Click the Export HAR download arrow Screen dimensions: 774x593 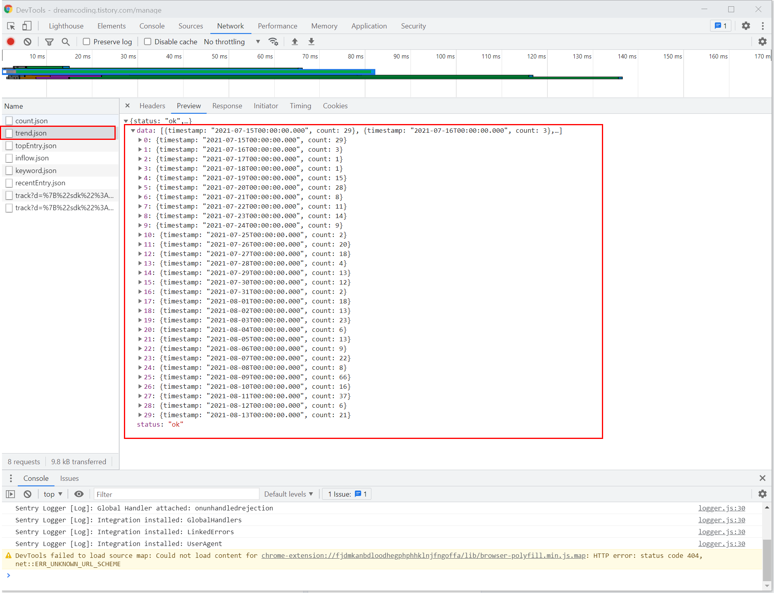(x=311, y=41)
